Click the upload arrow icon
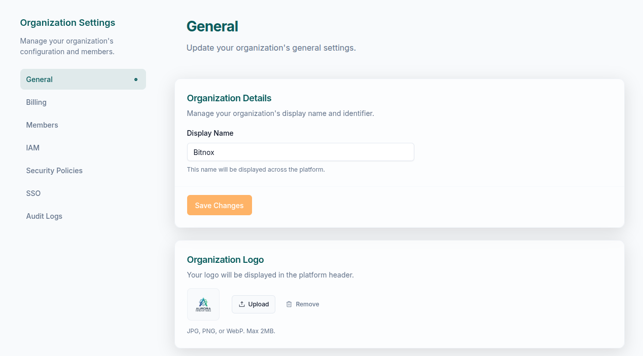This screenshot has width=643, height=356. (x=242, y=304)
